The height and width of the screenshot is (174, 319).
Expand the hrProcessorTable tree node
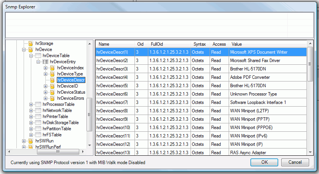[31, 104]
